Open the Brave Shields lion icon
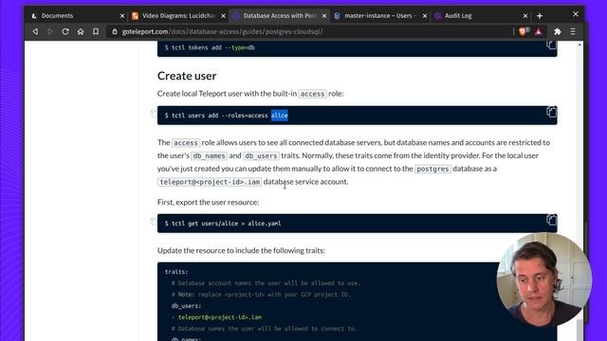The height and width of the screenshot is (341, 607). (524, 31)
